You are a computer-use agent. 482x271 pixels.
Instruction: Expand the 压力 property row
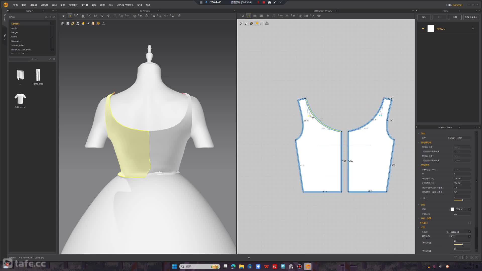click(421, 198)
